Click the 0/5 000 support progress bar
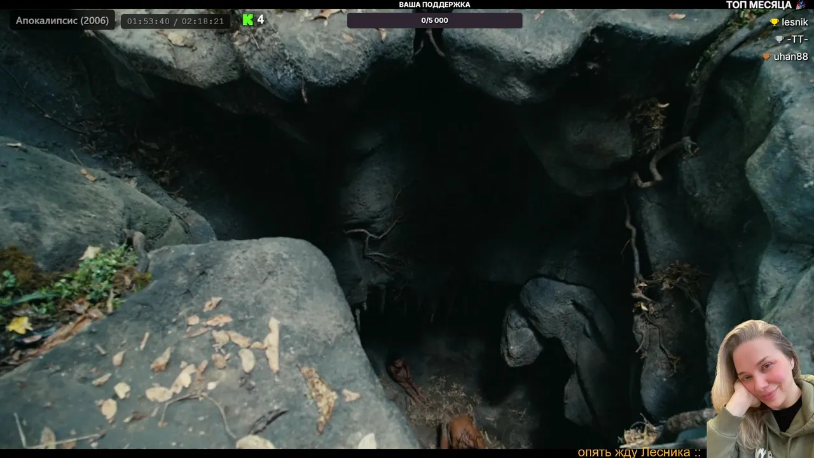The image size is (814, 458). coord(434,20)
